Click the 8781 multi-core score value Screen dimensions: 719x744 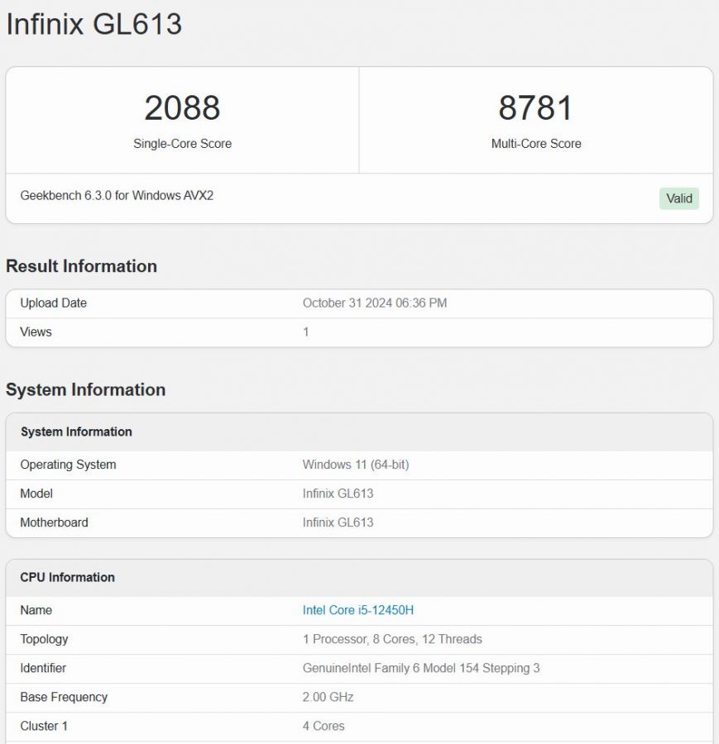[535, 107]
